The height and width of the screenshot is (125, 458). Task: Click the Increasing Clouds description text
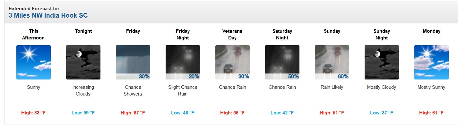(x=83, y=90)
